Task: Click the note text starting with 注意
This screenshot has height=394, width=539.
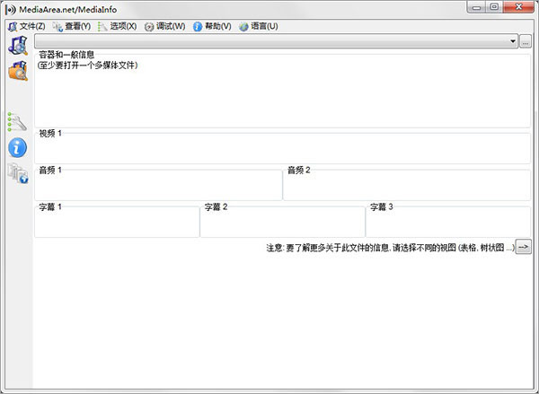Action: (391, 248)
